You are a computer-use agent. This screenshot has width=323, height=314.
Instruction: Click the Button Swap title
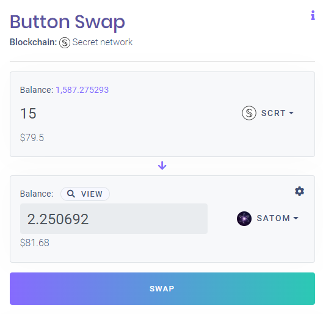tap(67, 22)
